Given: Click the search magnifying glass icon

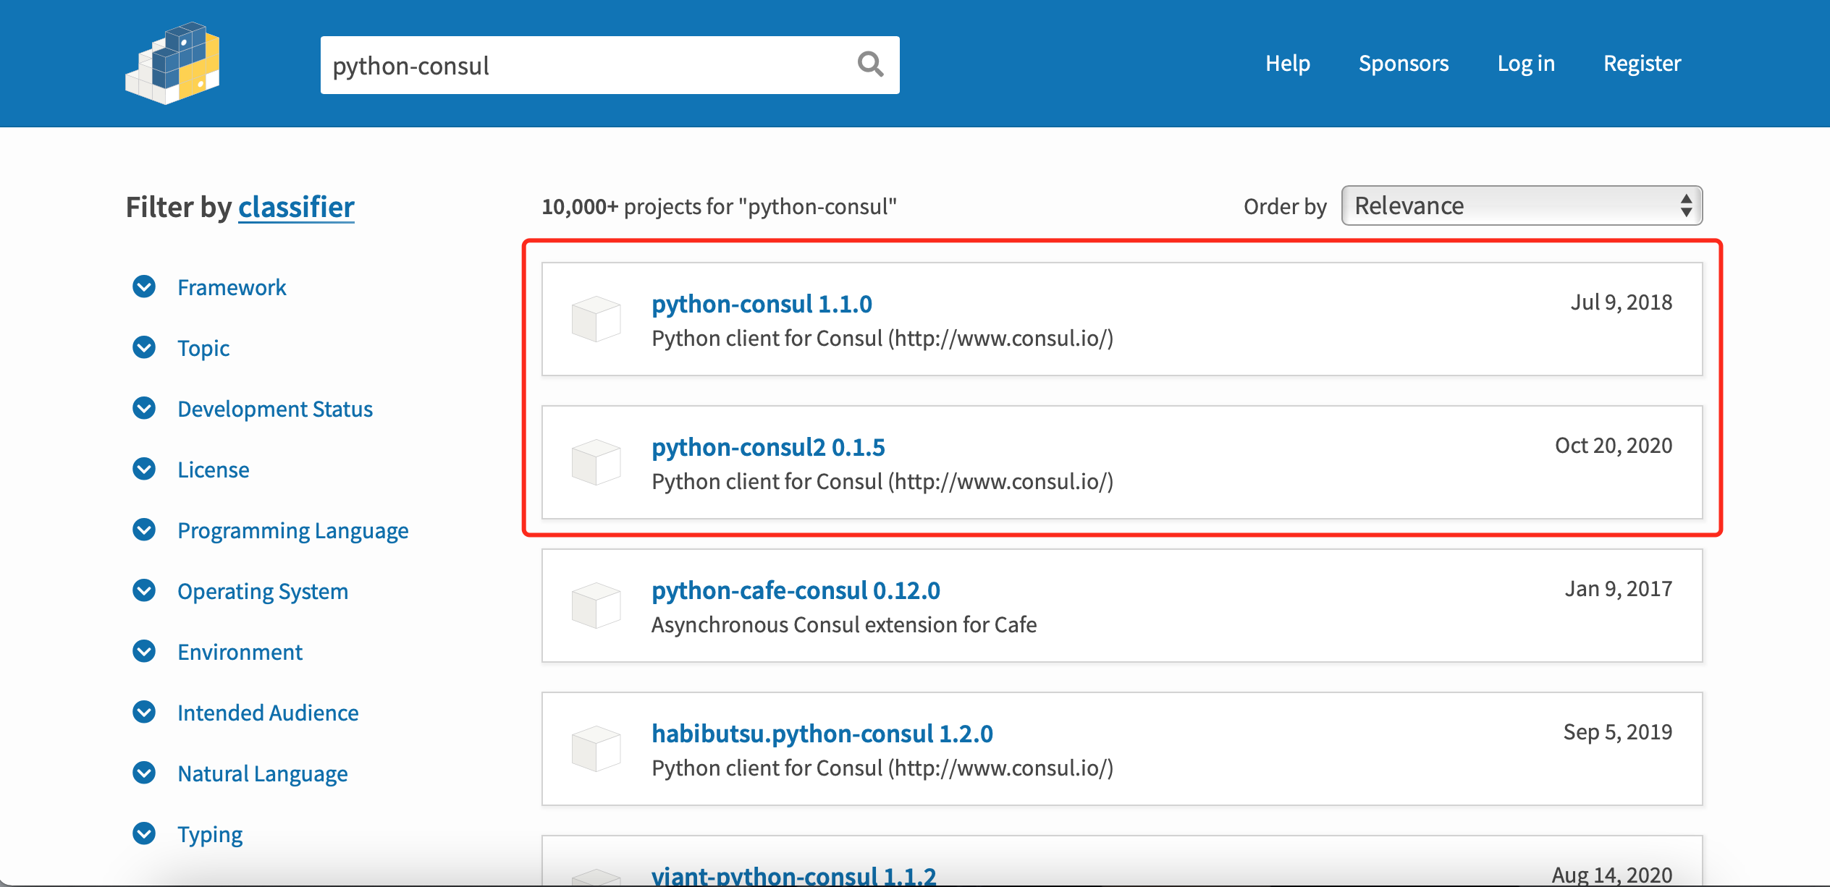Looking at the screenshot, I should [871, 64].
